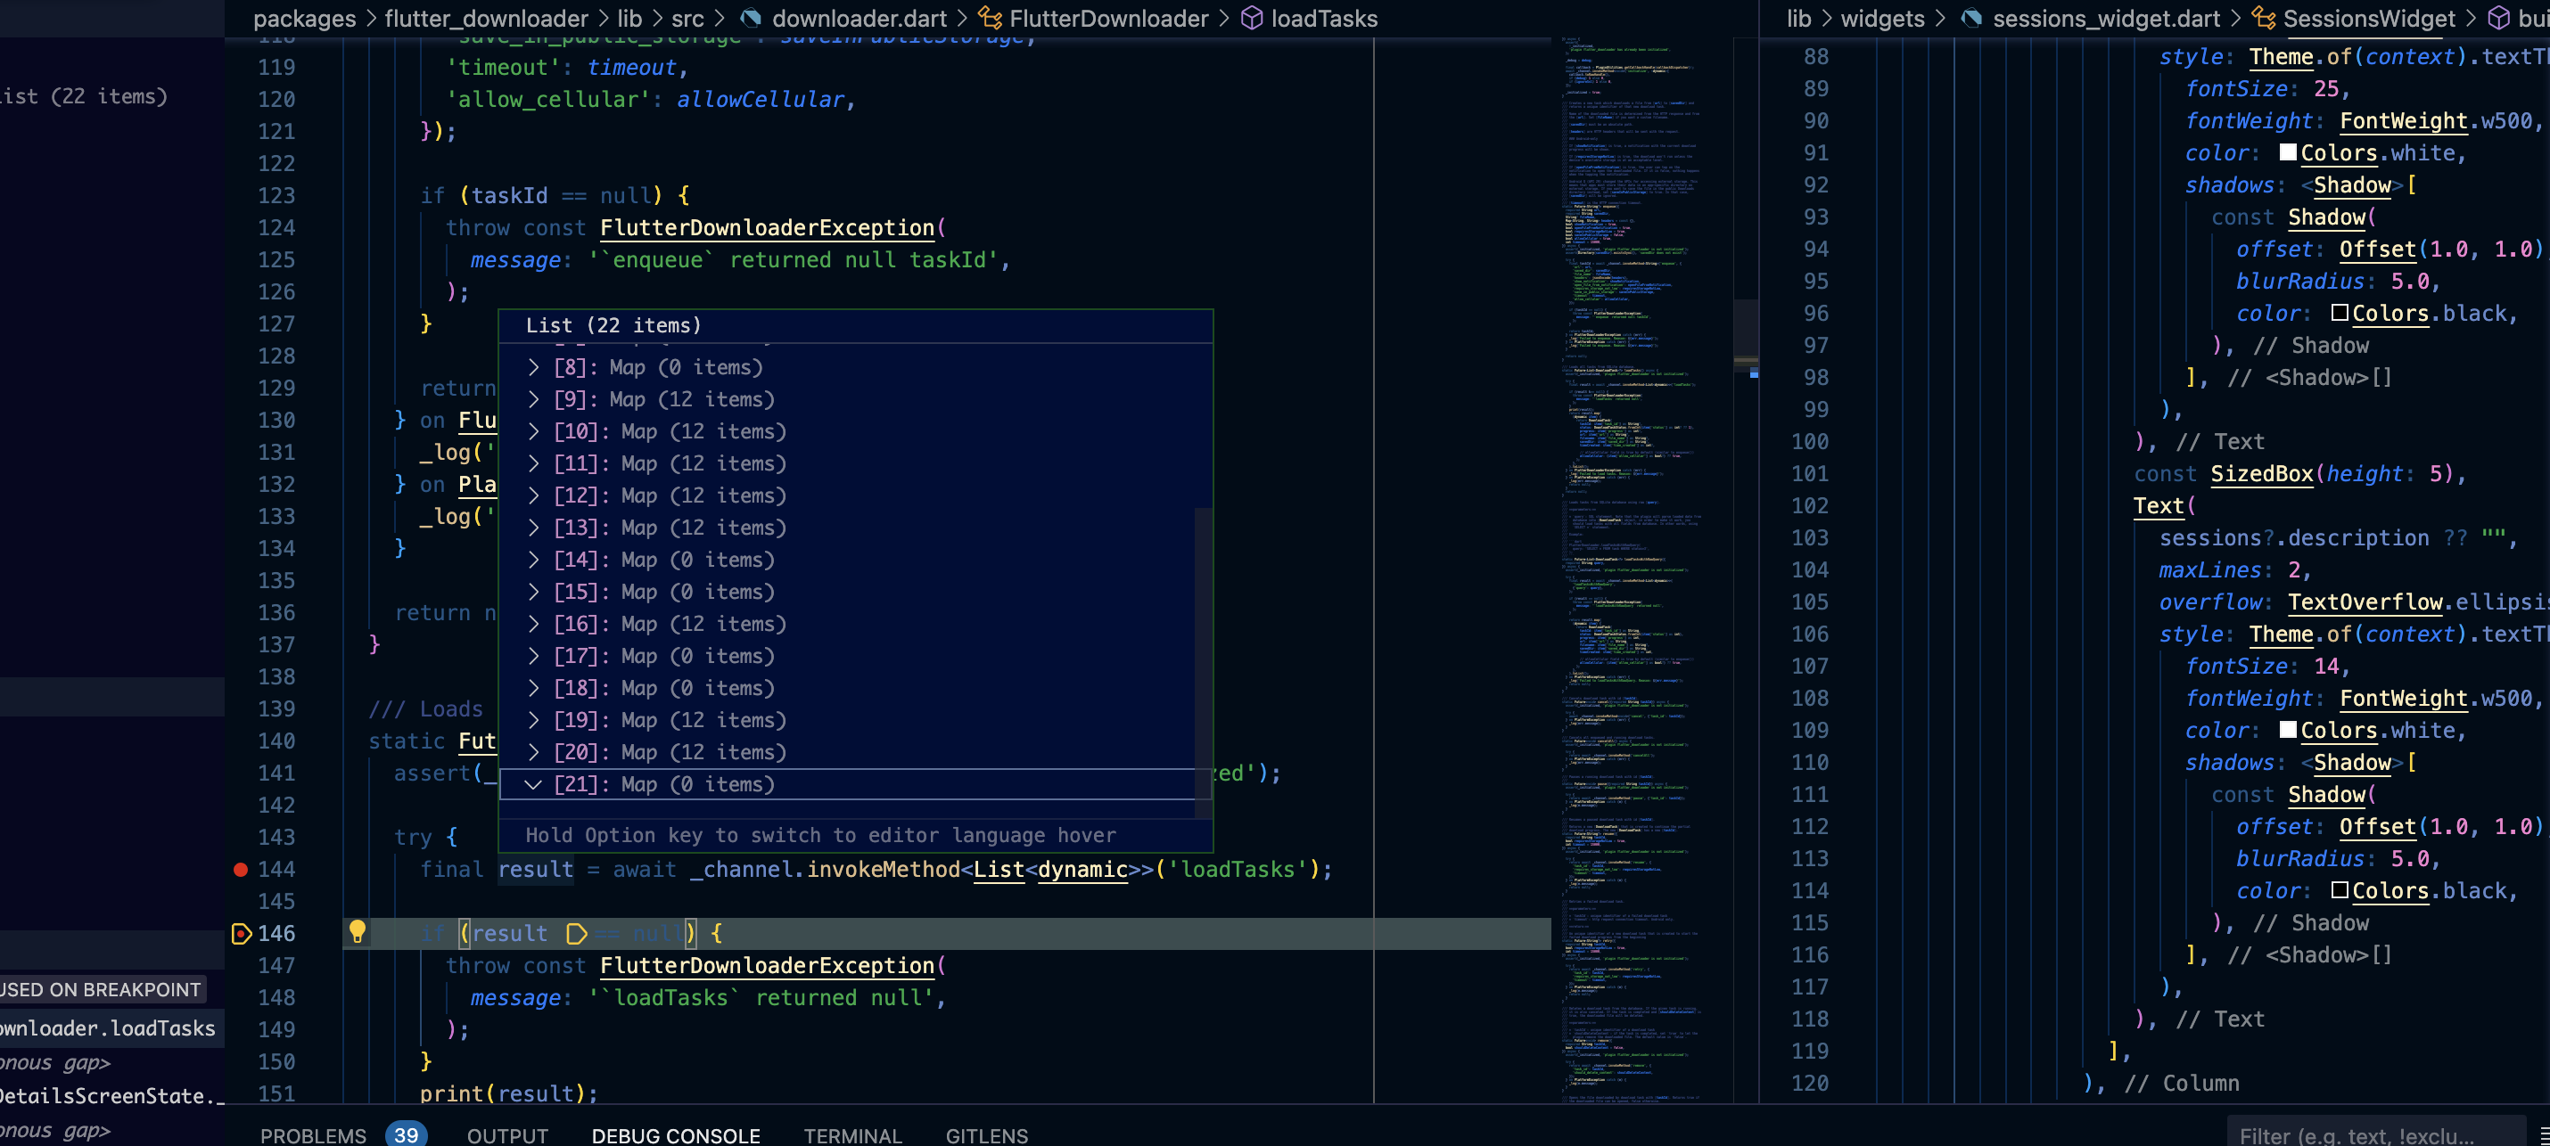
Task: Click the white color swatch beside Colors.white
Action: [2288, 152]
